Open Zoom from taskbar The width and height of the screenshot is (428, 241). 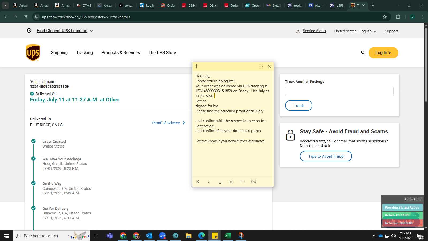coord(162,236)
